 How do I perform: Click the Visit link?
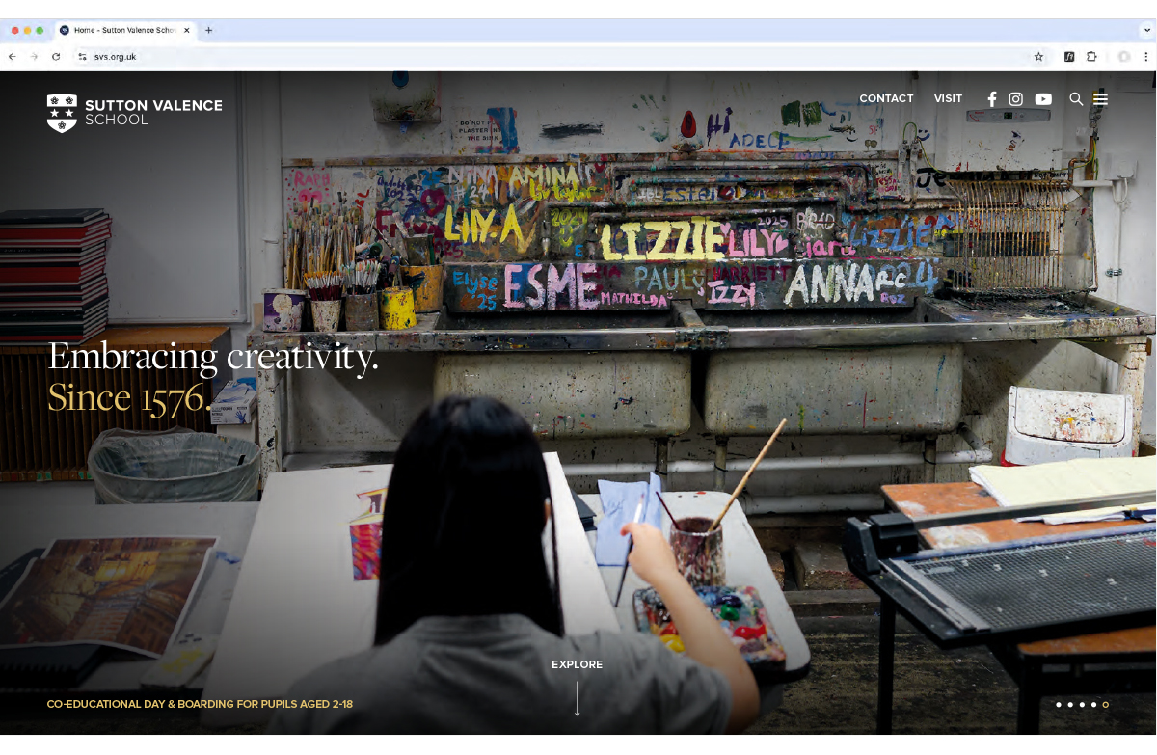pyautogui.click(x=948, y=99)
